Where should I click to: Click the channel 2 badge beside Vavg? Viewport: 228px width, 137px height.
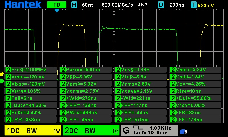118,70
